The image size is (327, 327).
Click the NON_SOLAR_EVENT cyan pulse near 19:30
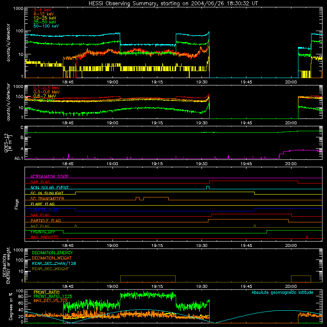208,188
